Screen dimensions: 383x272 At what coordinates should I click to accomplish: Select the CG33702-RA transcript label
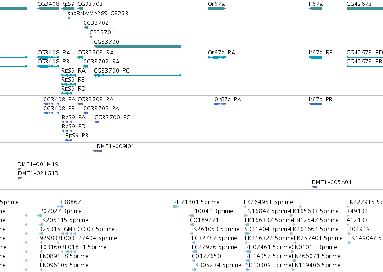point(101,62)
